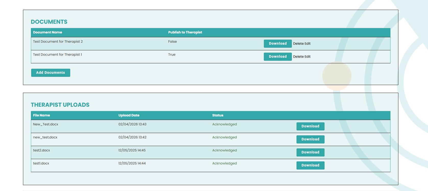
Task: Click Acknowledged status for test1.docx
Action: tap(224, 163)
